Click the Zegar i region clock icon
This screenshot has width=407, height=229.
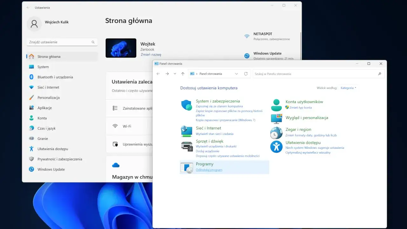click(x=276, y=133)
